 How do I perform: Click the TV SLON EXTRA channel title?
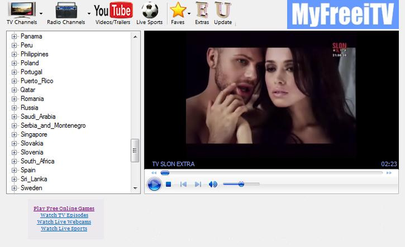click(x=174, y=164)
